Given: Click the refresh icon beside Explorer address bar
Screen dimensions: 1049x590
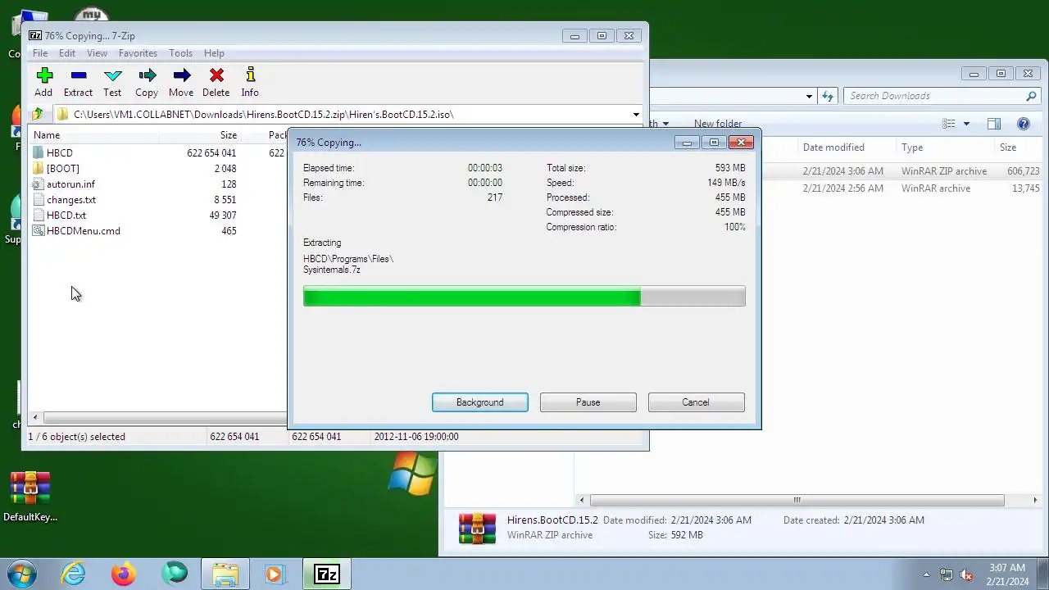Looking at the screenshot, I should [828, 96].
